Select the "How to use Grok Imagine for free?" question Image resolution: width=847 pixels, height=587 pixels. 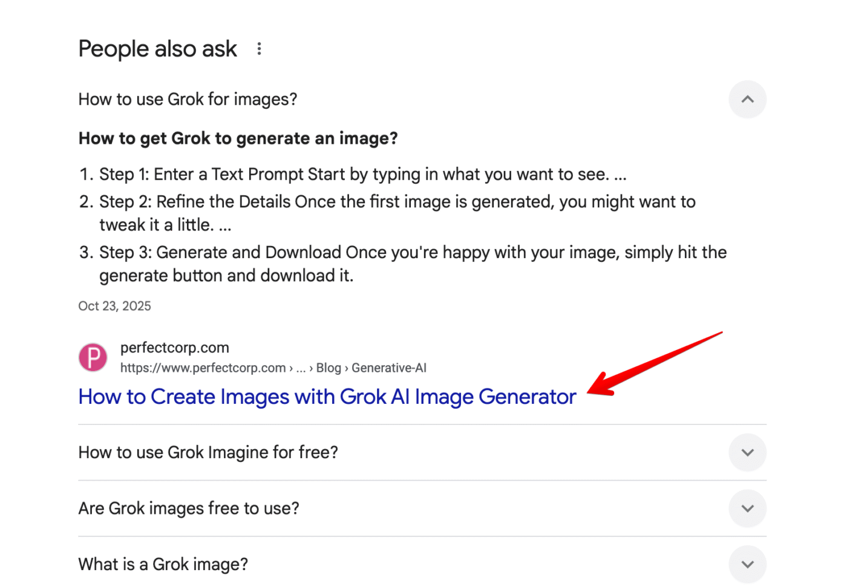pos(208,452)
